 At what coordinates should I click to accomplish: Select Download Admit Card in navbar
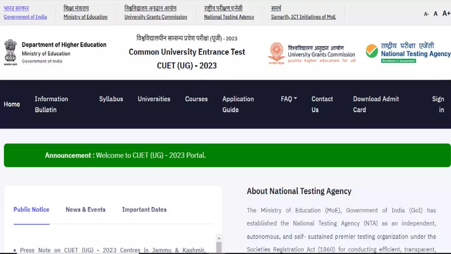click(376, 104)
